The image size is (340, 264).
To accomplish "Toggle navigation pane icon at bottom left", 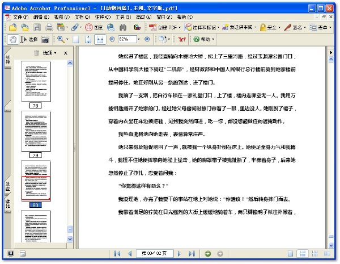I will [x=11, y=253].
